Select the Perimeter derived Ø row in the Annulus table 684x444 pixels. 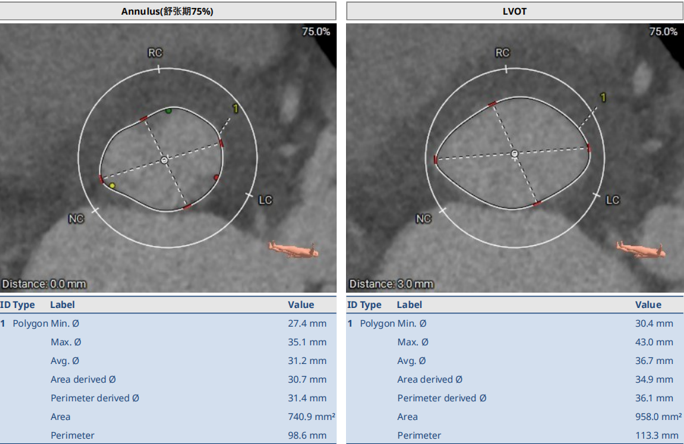[167, 398]
